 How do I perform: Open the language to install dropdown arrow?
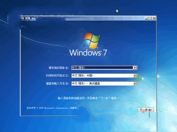[x=135, y=68]
